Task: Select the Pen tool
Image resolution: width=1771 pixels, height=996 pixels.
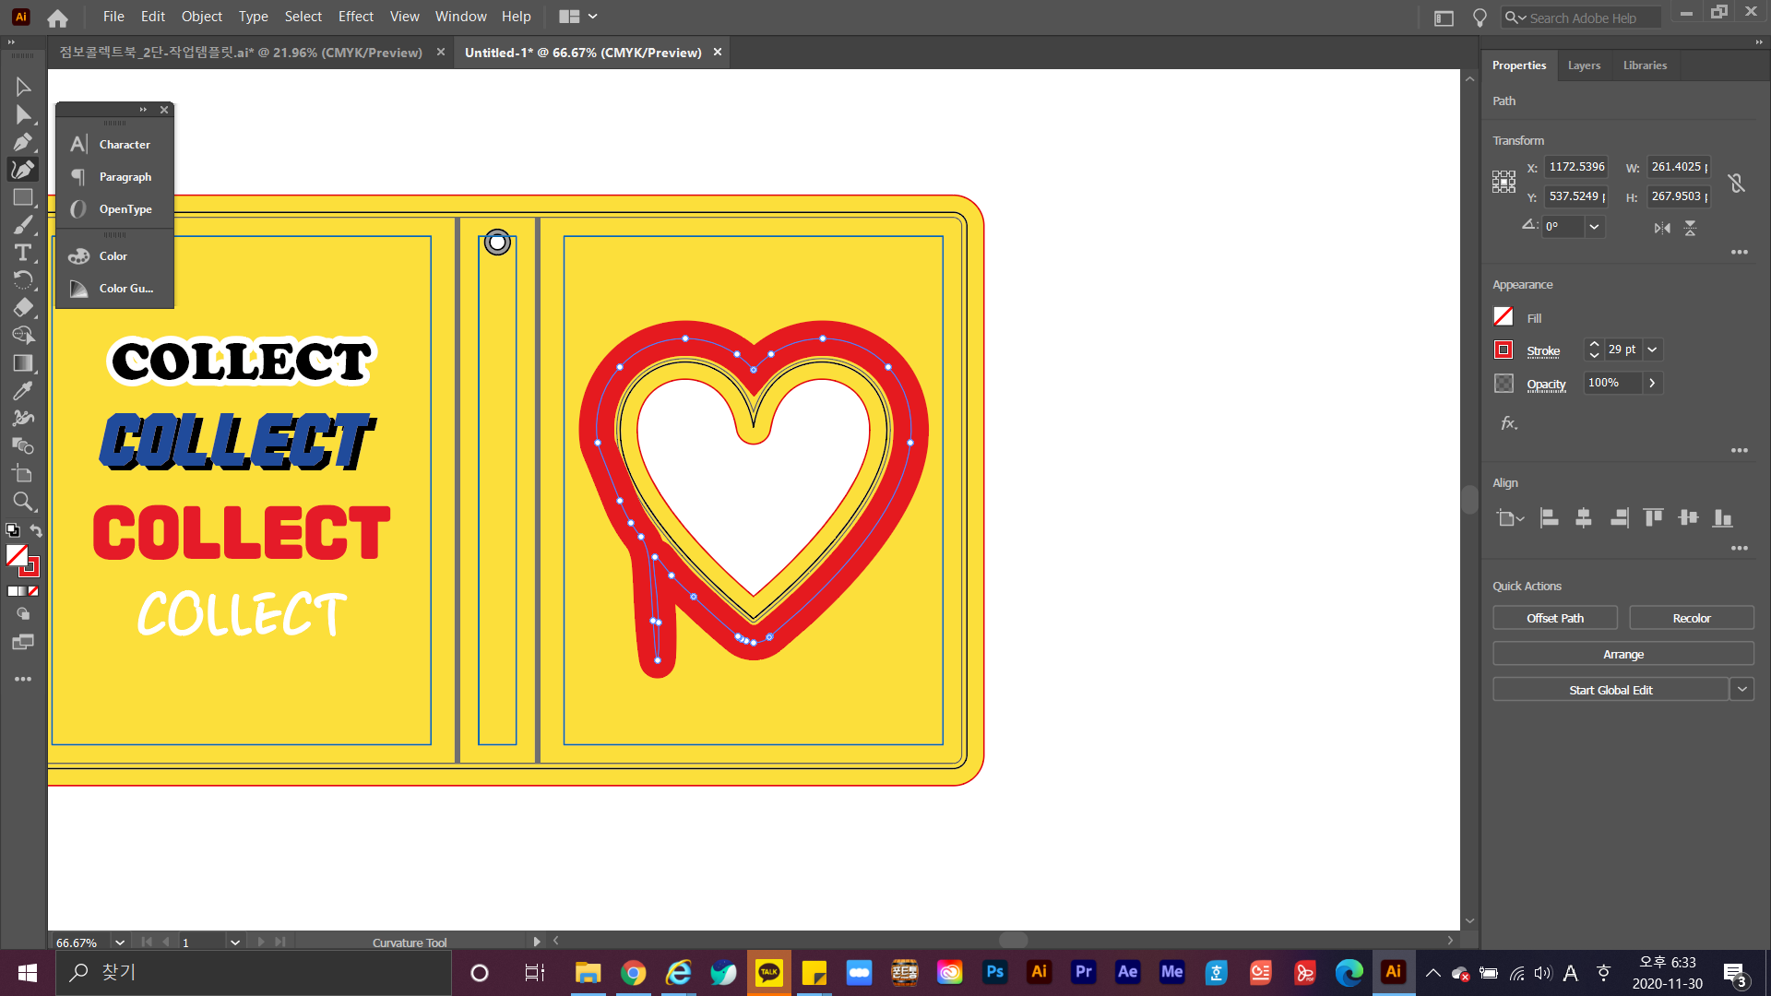Action: click(x=22, y=142)
